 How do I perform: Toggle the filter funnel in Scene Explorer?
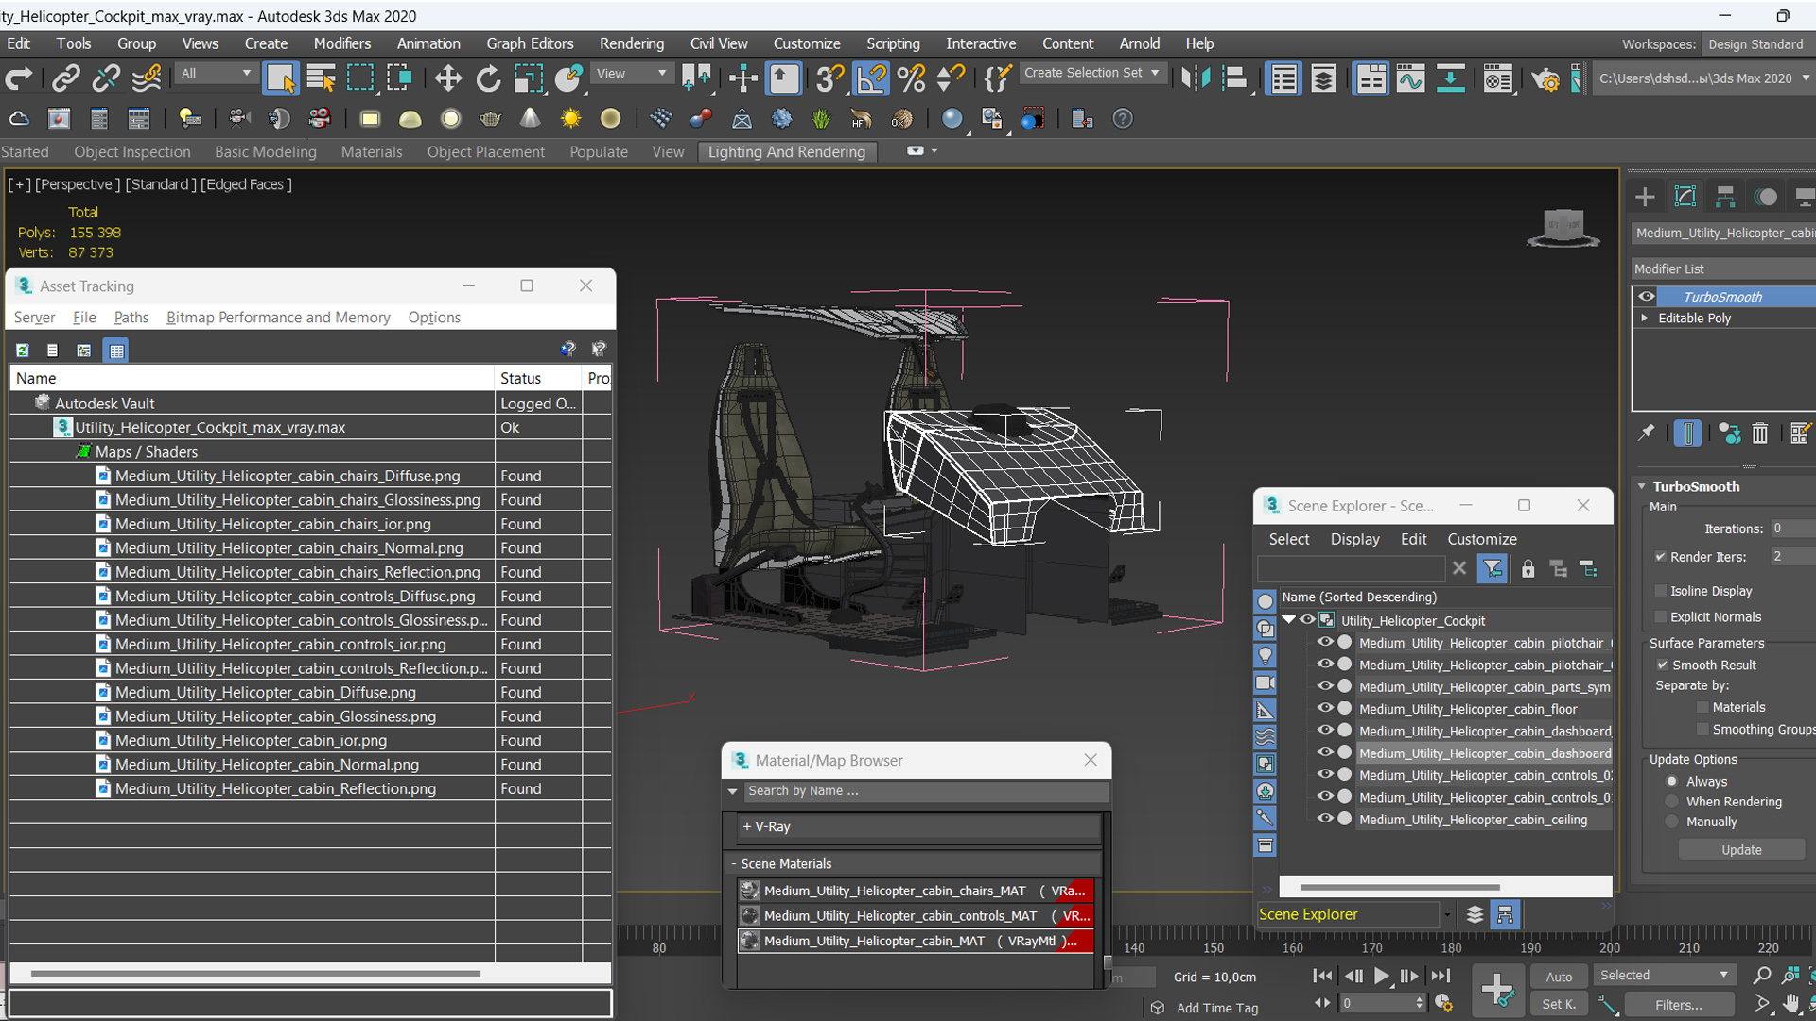pos(1492,568)
